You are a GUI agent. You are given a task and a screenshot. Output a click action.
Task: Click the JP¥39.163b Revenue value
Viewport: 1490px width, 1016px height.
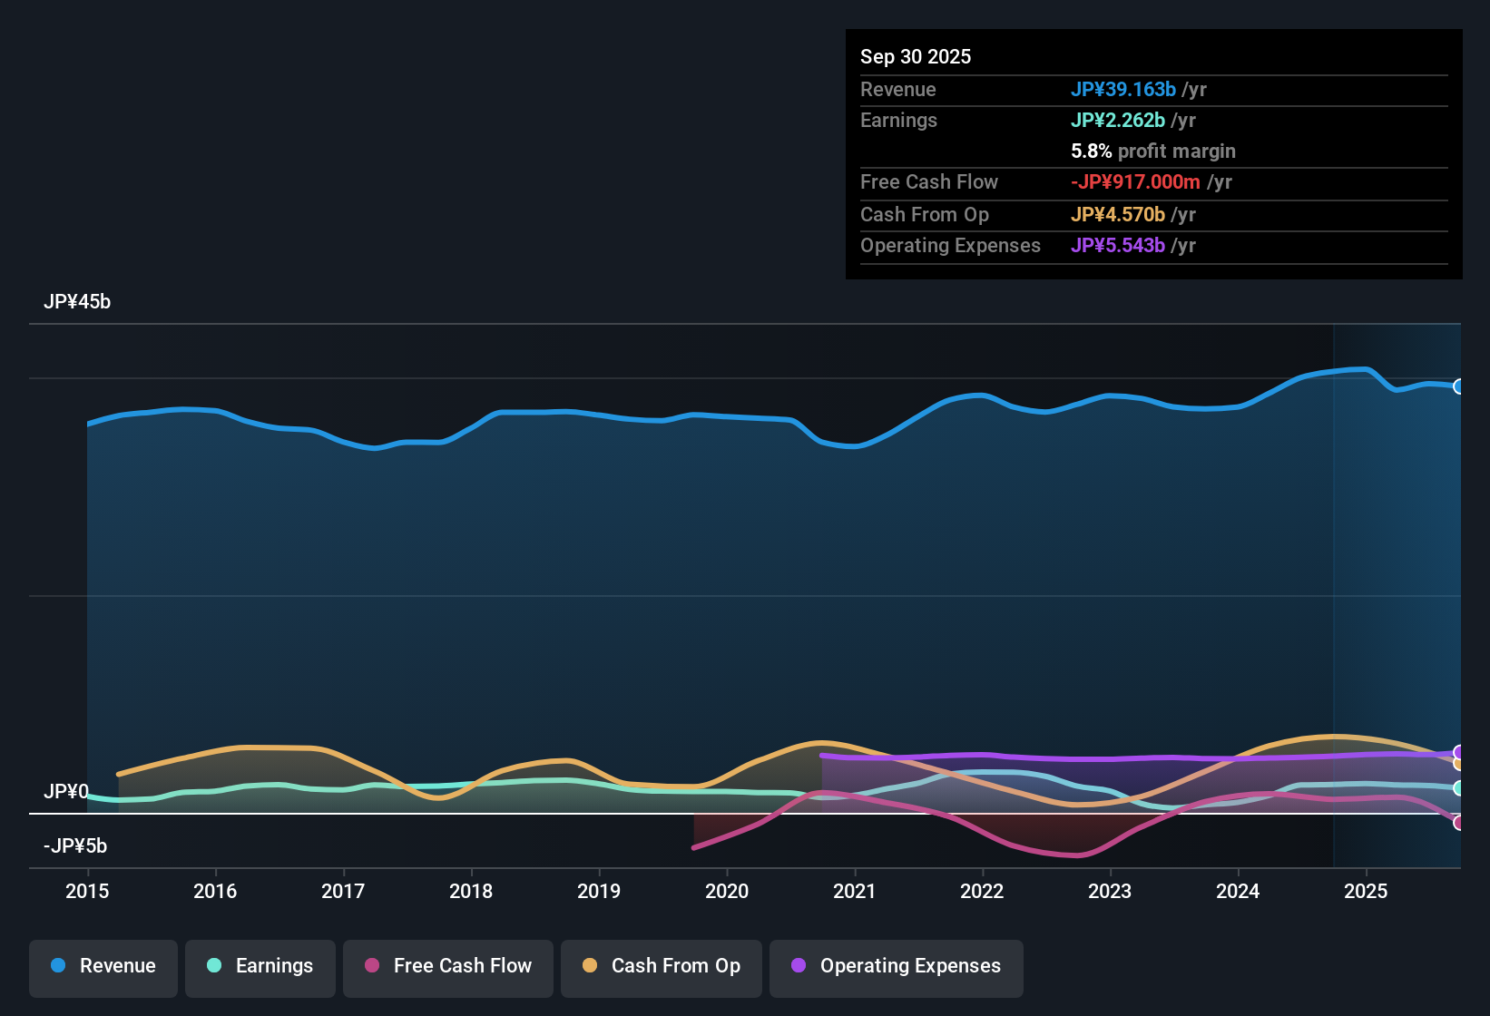(1123, 89)
